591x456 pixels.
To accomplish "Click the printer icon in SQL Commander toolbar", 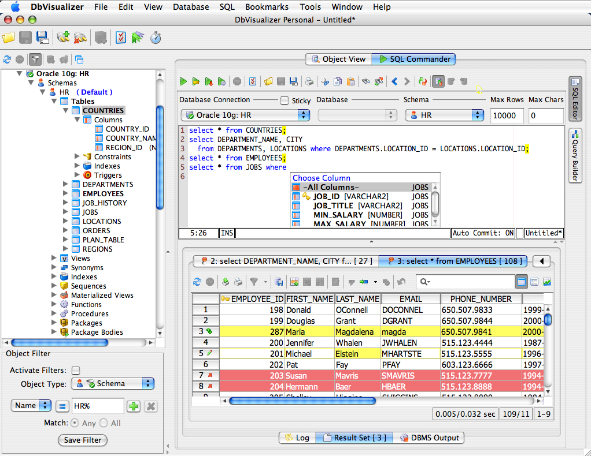I will click(309, 81).
